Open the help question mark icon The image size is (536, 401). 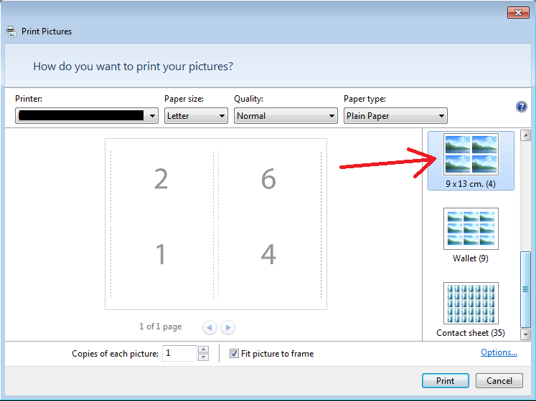point(521,107)
